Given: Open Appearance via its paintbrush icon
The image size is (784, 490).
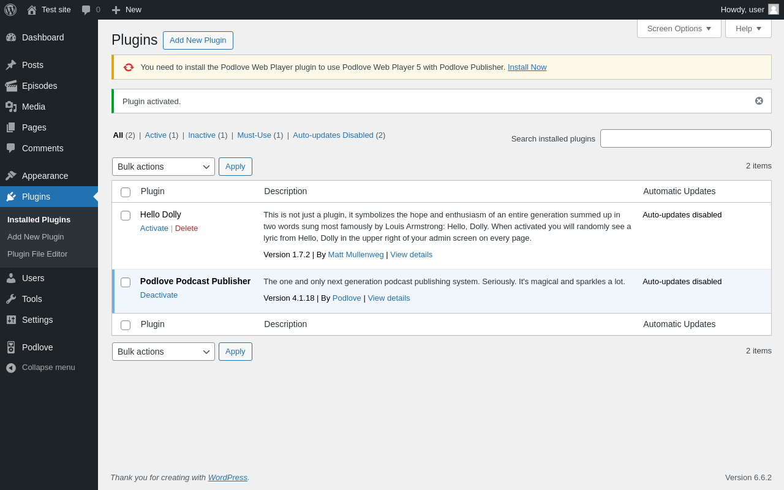Looking at the screenshot, I should pyautogui.click(x=11, y=176).
